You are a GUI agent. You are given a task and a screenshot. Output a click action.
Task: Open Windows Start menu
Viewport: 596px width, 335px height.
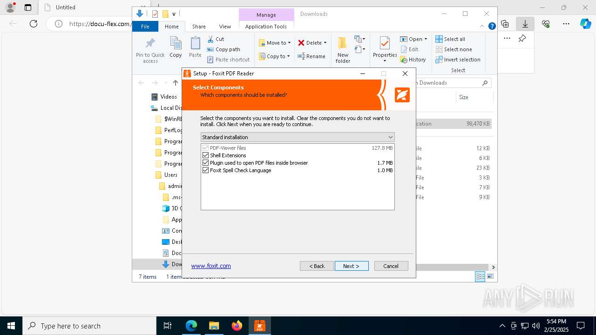pyautogui.click(x=11, y=326)
